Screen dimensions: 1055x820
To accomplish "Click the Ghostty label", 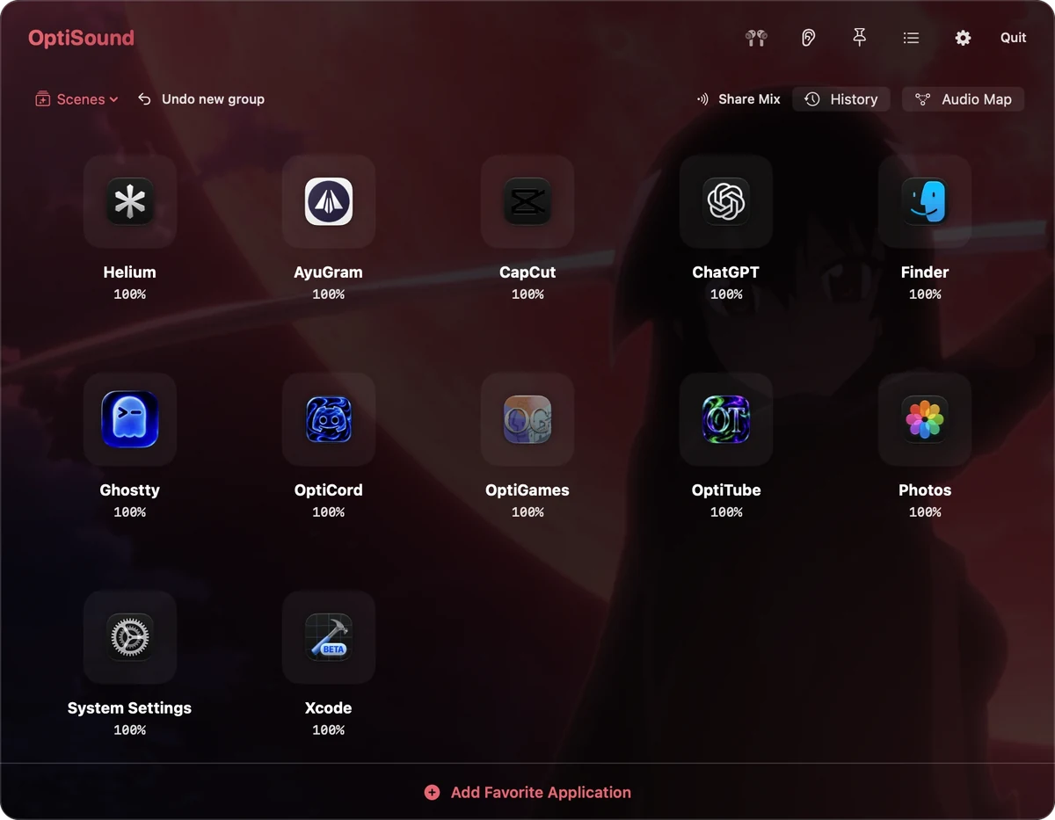I will click(x=130, y=490).
